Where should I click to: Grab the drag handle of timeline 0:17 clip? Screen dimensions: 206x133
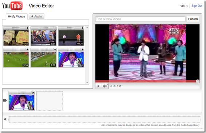pos(22,93)
